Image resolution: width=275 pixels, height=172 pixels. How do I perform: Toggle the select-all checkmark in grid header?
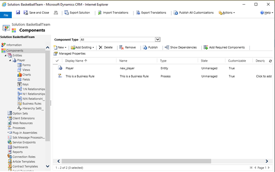pos(57,61)
